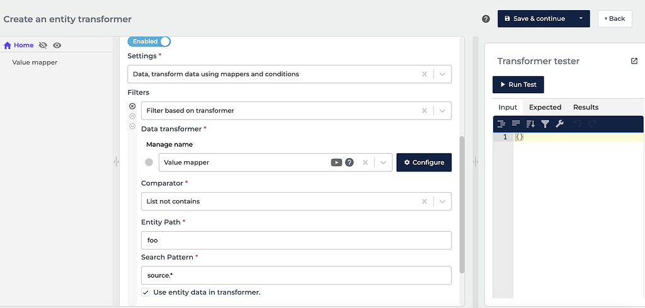Screen dimensions: 645x308
Task: Click the help question mark beside Save & continue
Action: coord(486,19)
